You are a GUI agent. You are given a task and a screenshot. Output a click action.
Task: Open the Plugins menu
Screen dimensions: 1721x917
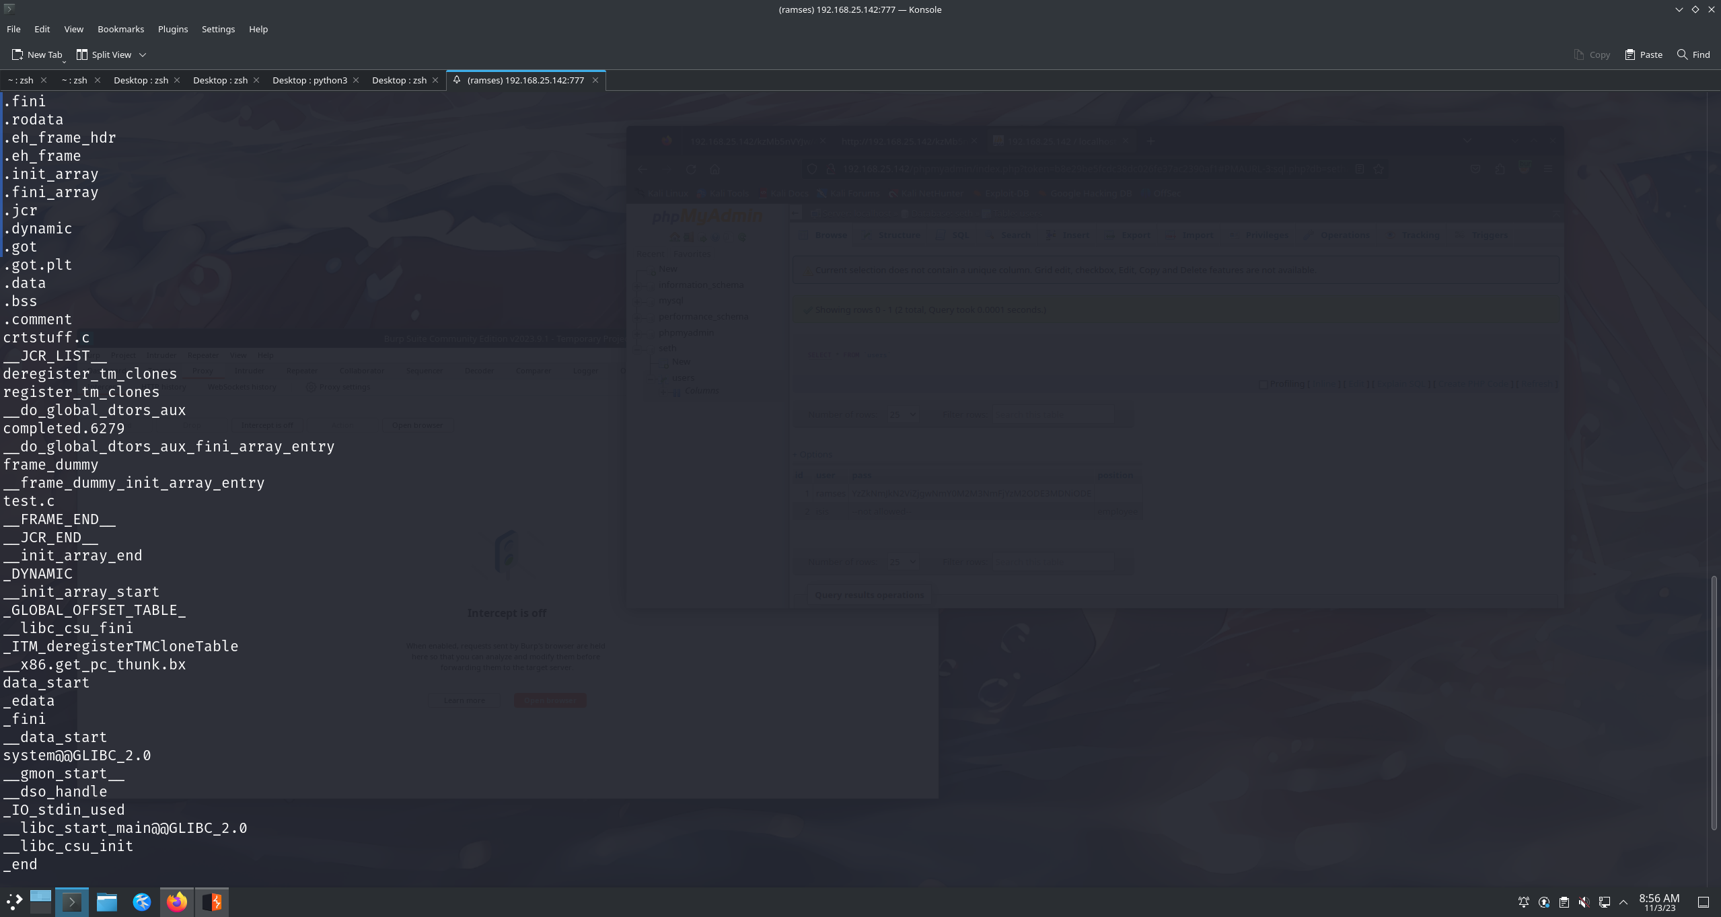172,29
